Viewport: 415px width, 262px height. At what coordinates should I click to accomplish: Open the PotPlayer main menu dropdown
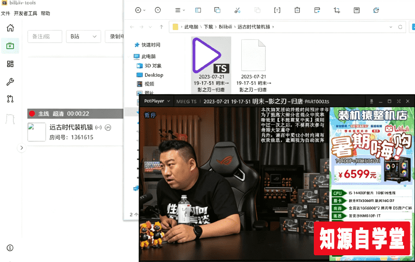[x=157, y=101]
